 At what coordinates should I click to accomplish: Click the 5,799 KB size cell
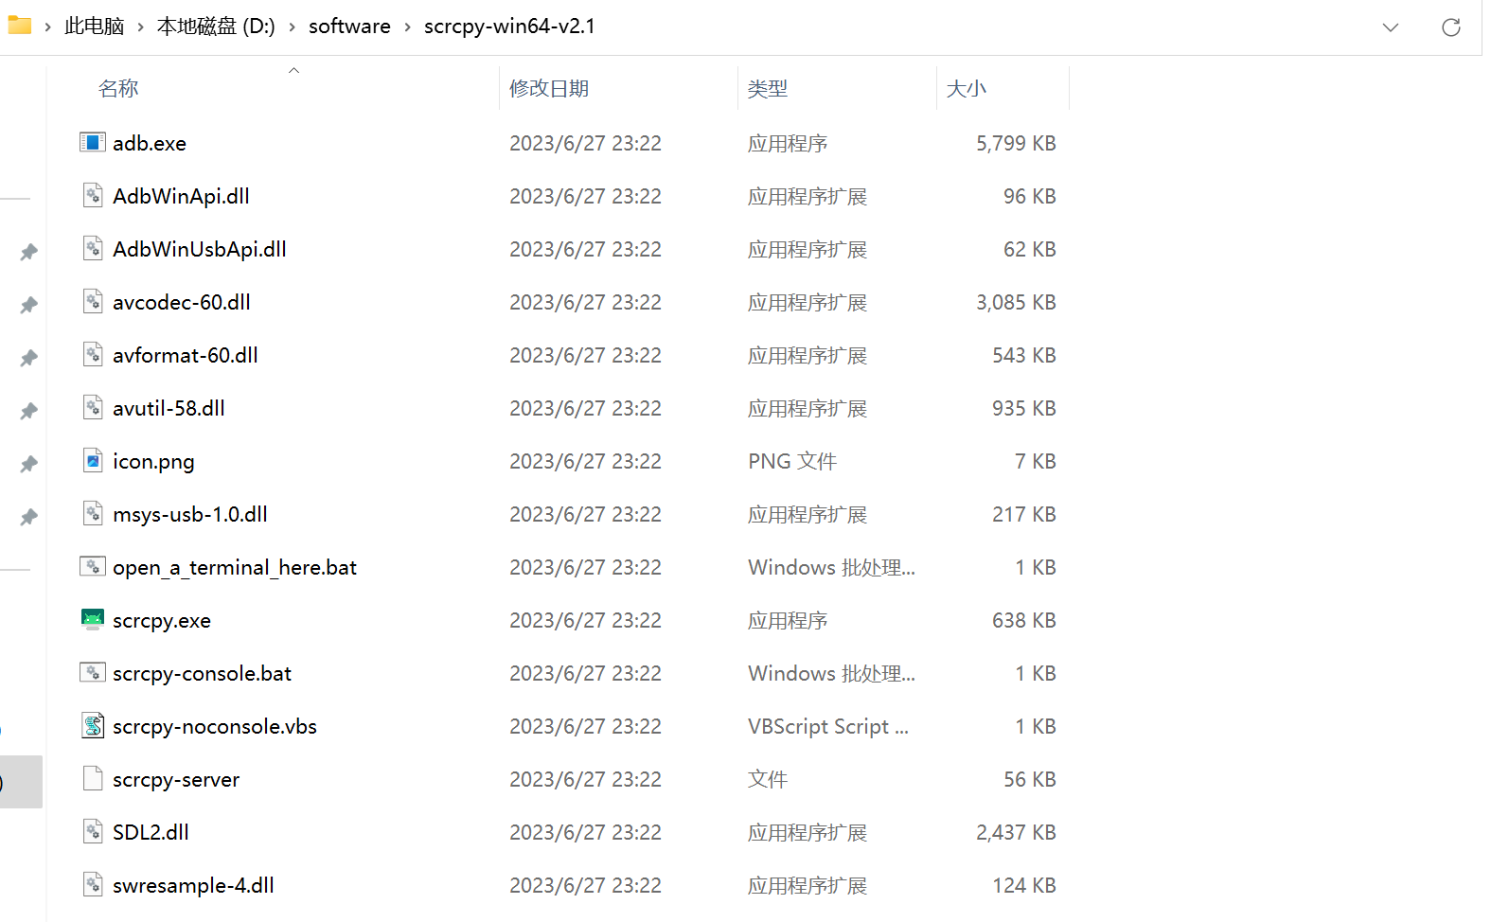pos(1016,143)
